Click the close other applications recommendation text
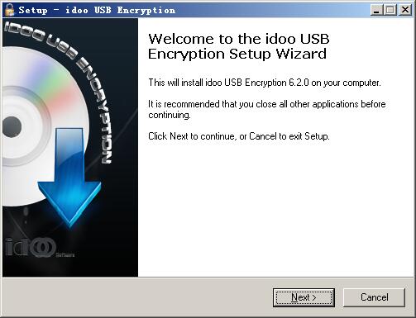The height and width of the screenshot is (318, 416). point(267,109)
